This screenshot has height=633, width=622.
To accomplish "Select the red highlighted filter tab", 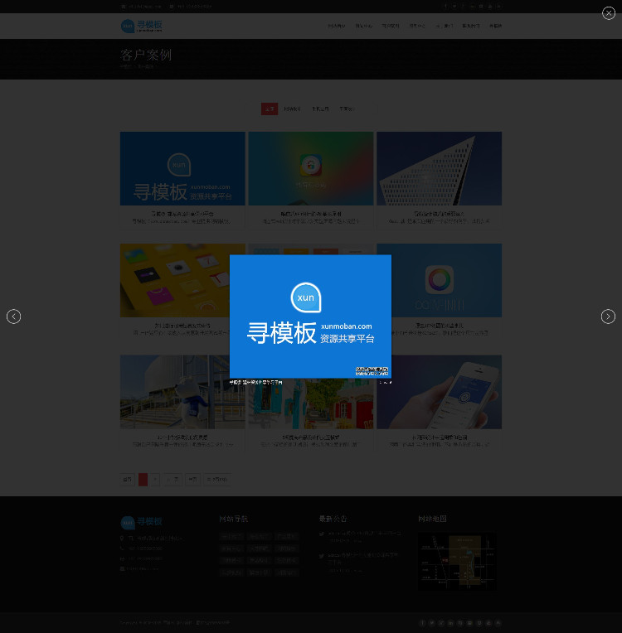I will [x=270, y=109].
